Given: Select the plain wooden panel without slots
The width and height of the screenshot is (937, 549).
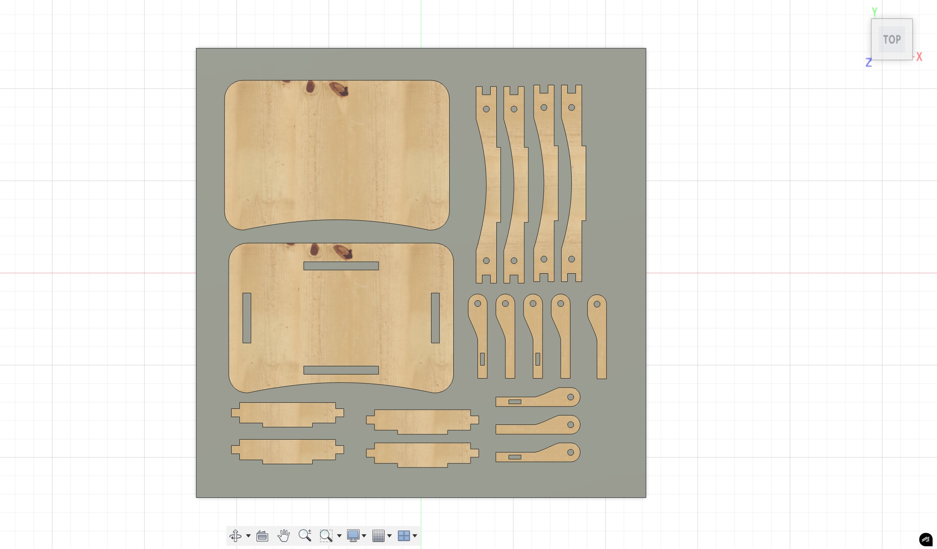Looking at the screenshot, I should pos(337,155).
